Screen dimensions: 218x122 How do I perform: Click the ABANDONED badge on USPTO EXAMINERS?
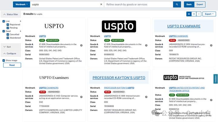pos(54,92)
